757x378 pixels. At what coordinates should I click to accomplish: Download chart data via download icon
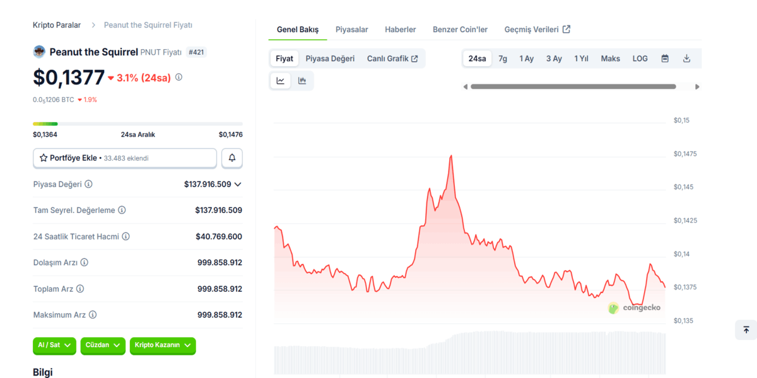686,59
